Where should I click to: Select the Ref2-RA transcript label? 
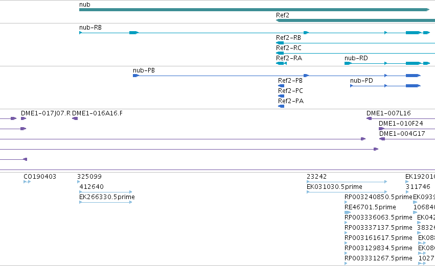[x=289, y=58]
